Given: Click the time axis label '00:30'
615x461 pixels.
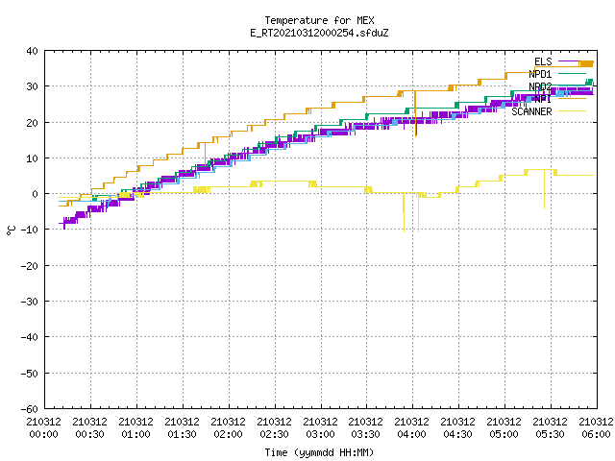Looking at the screenshot, I should [x=89, y=434].
